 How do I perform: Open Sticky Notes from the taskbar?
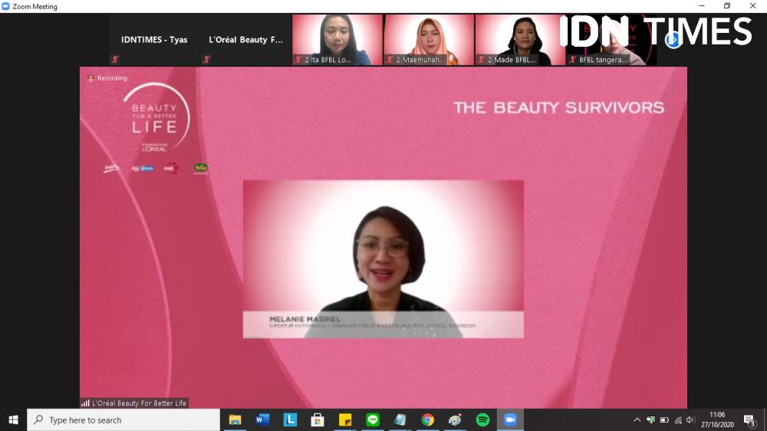pyautogui.click(x=345, y=419)
